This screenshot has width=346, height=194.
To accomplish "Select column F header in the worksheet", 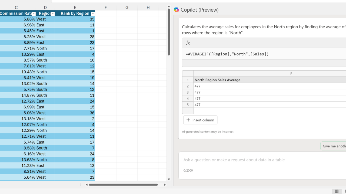I will pyautogui.click(x=106, y=8).
